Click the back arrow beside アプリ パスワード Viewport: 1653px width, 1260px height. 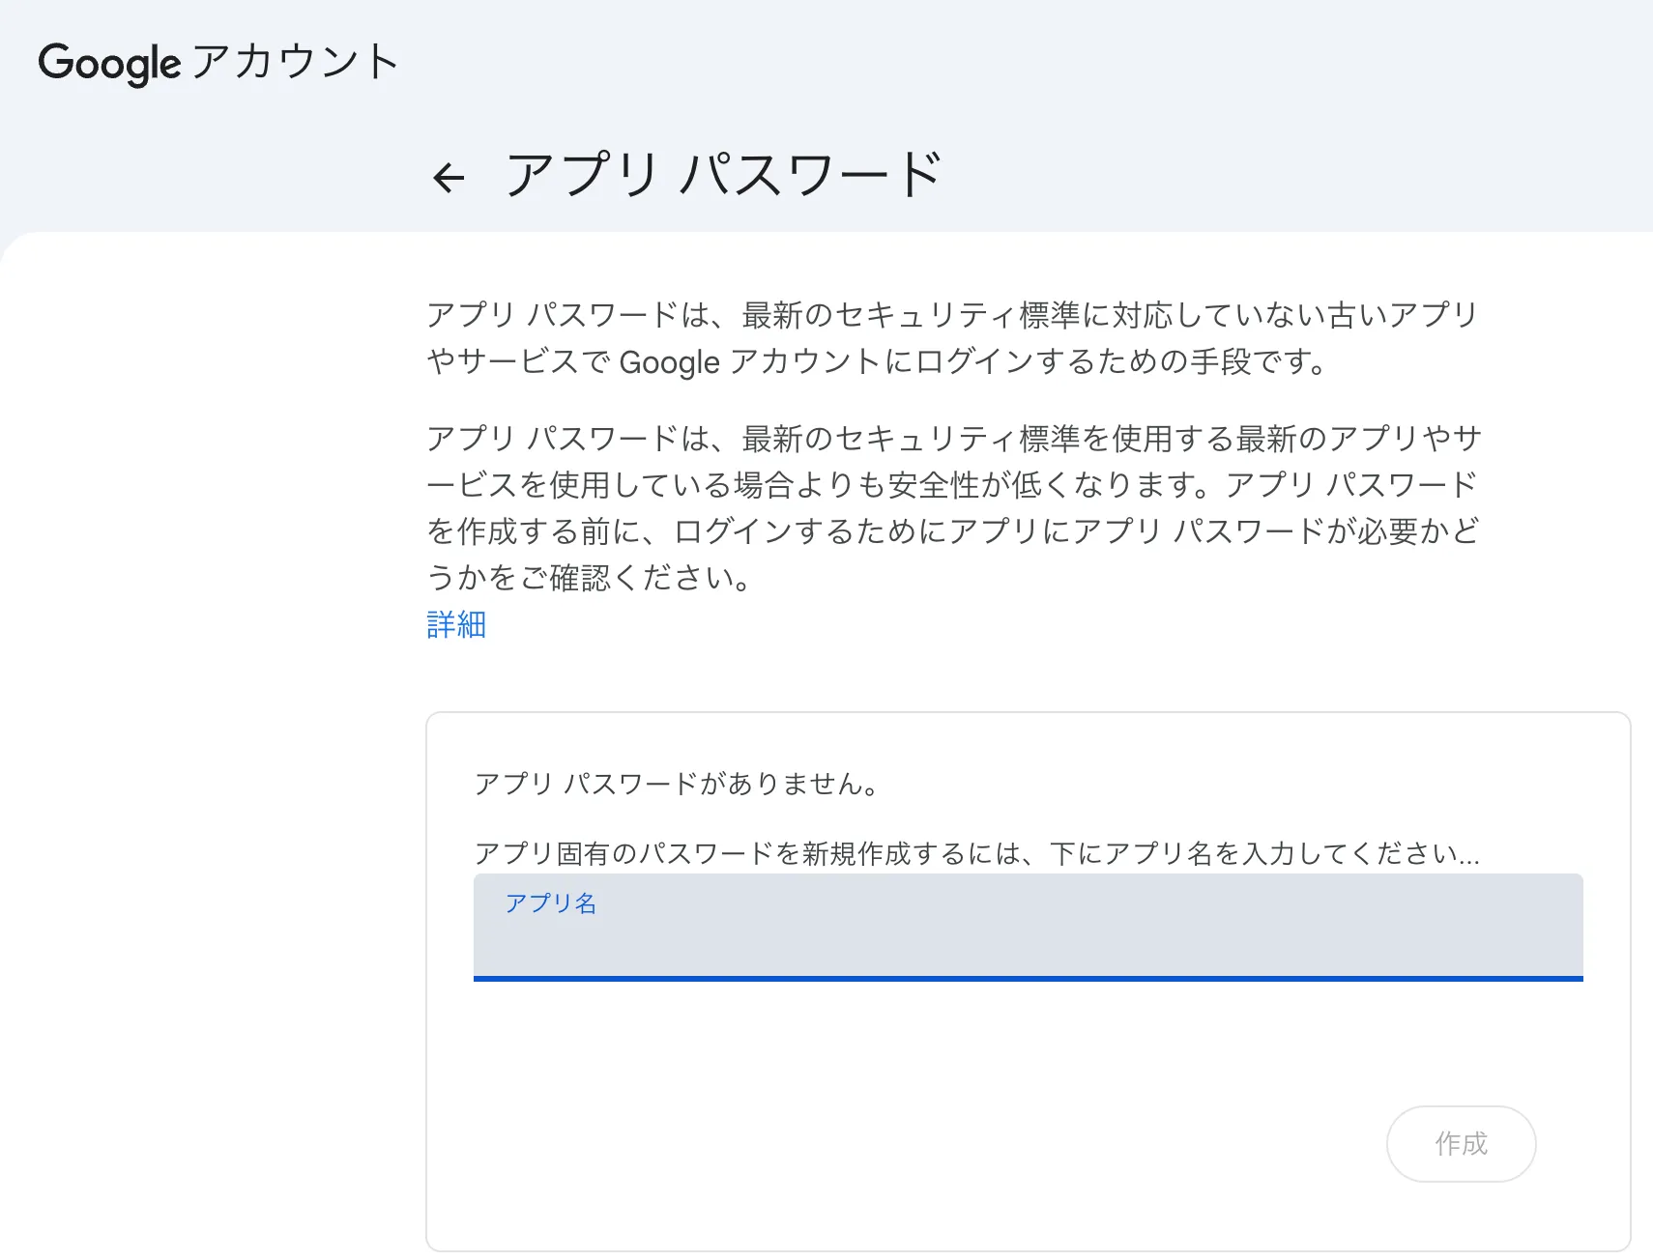pos(449,177)
